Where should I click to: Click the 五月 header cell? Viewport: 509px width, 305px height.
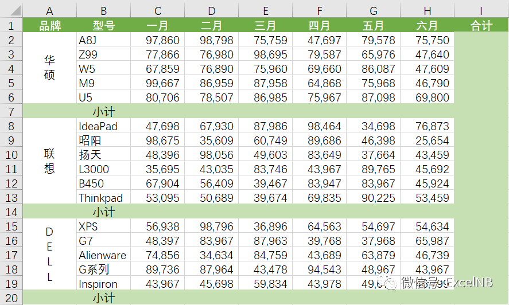point(374,25)
